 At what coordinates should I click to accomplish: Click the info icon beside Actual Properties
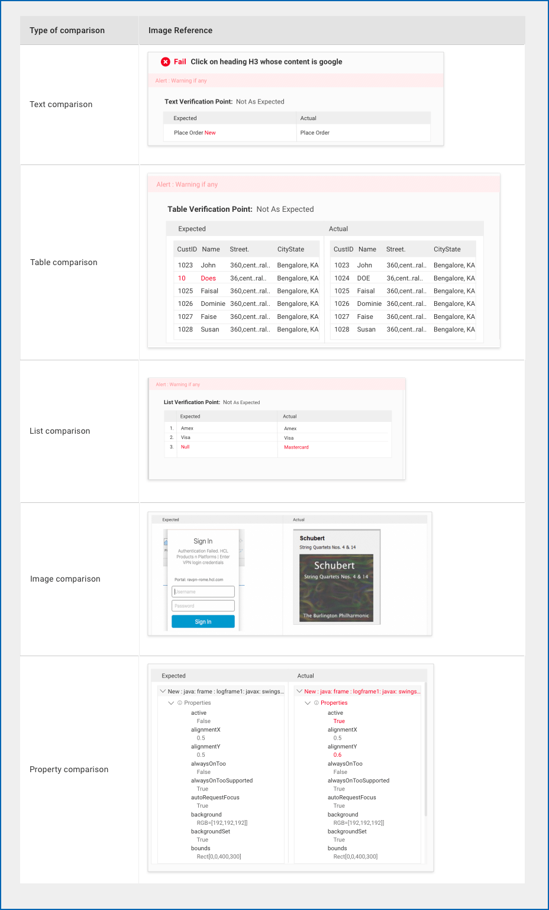click(315, 702)
